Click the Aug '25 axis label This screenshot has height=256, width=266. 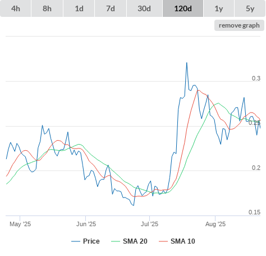coord(215,224)
